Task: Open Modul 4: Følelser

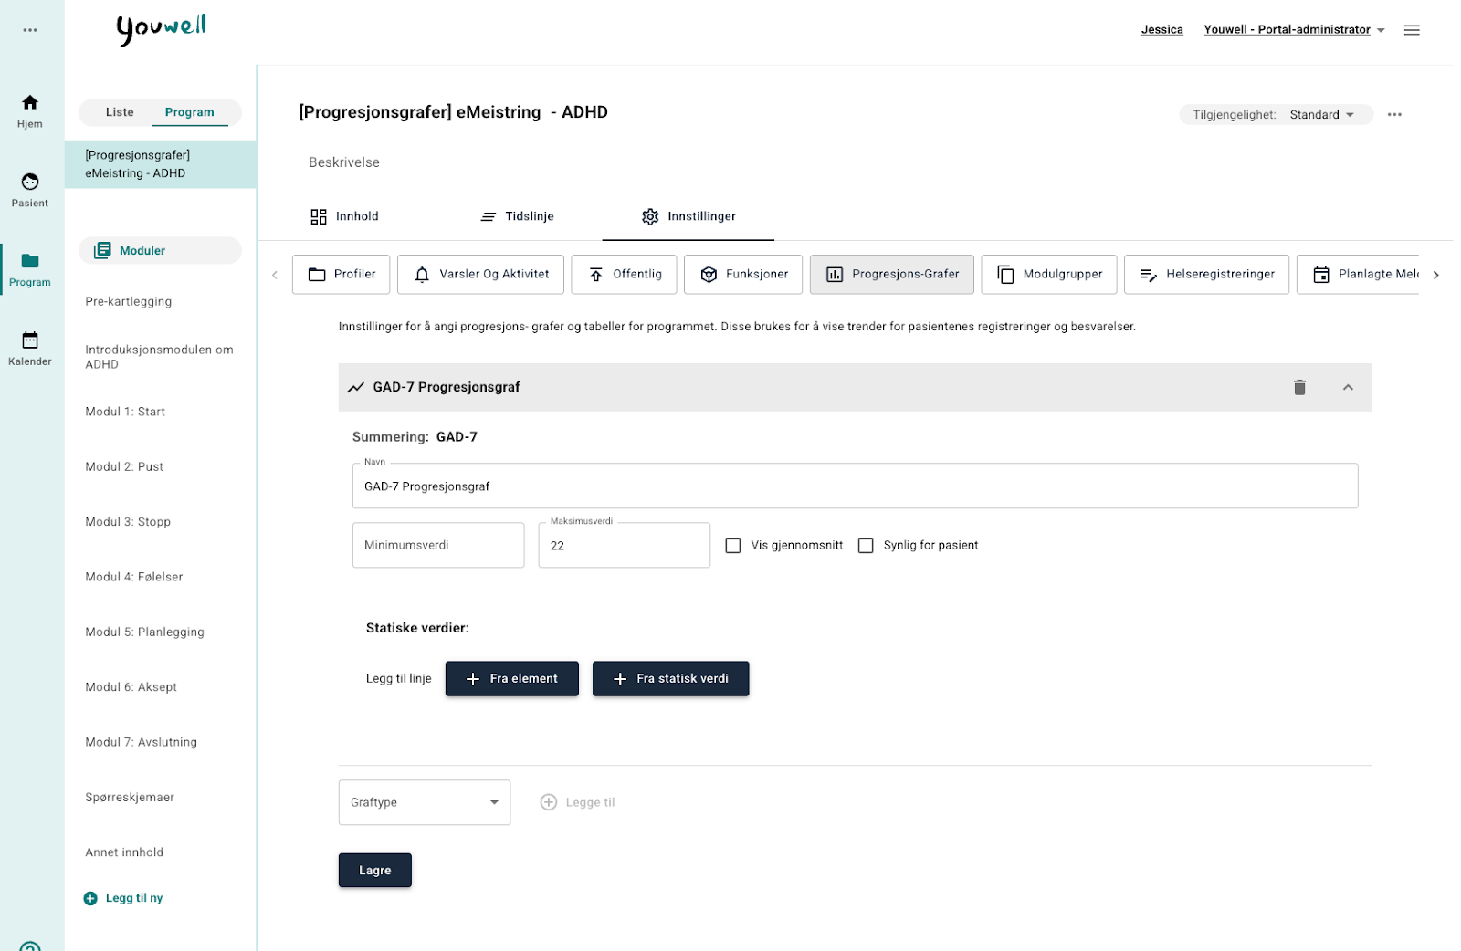Action: [134, 577]
